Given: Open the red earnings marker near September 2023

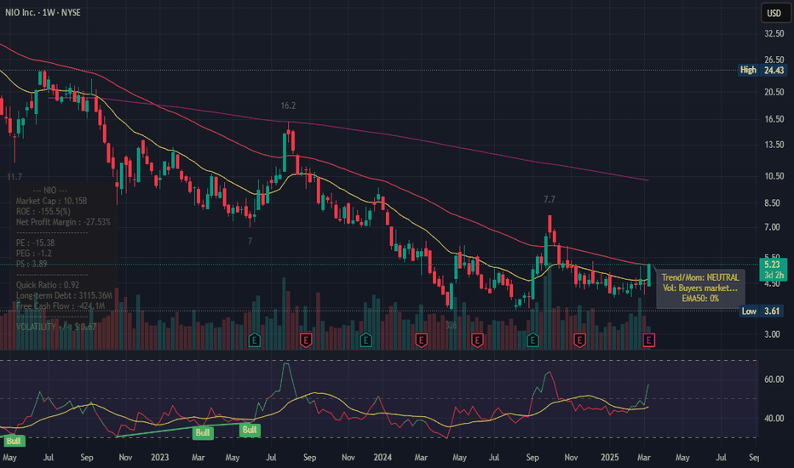Looking at the screenshot, I should [x=306, y=340].
